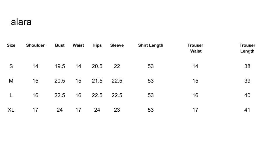Click trouser length value 40 for size L

(x=247, y=95)
